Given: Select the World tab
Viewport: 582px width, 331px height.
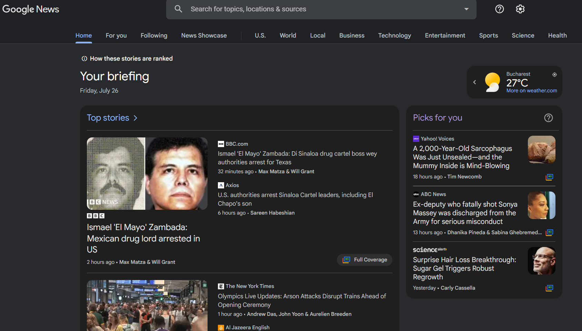Looking at the screenshot, I should coord(288,35).
